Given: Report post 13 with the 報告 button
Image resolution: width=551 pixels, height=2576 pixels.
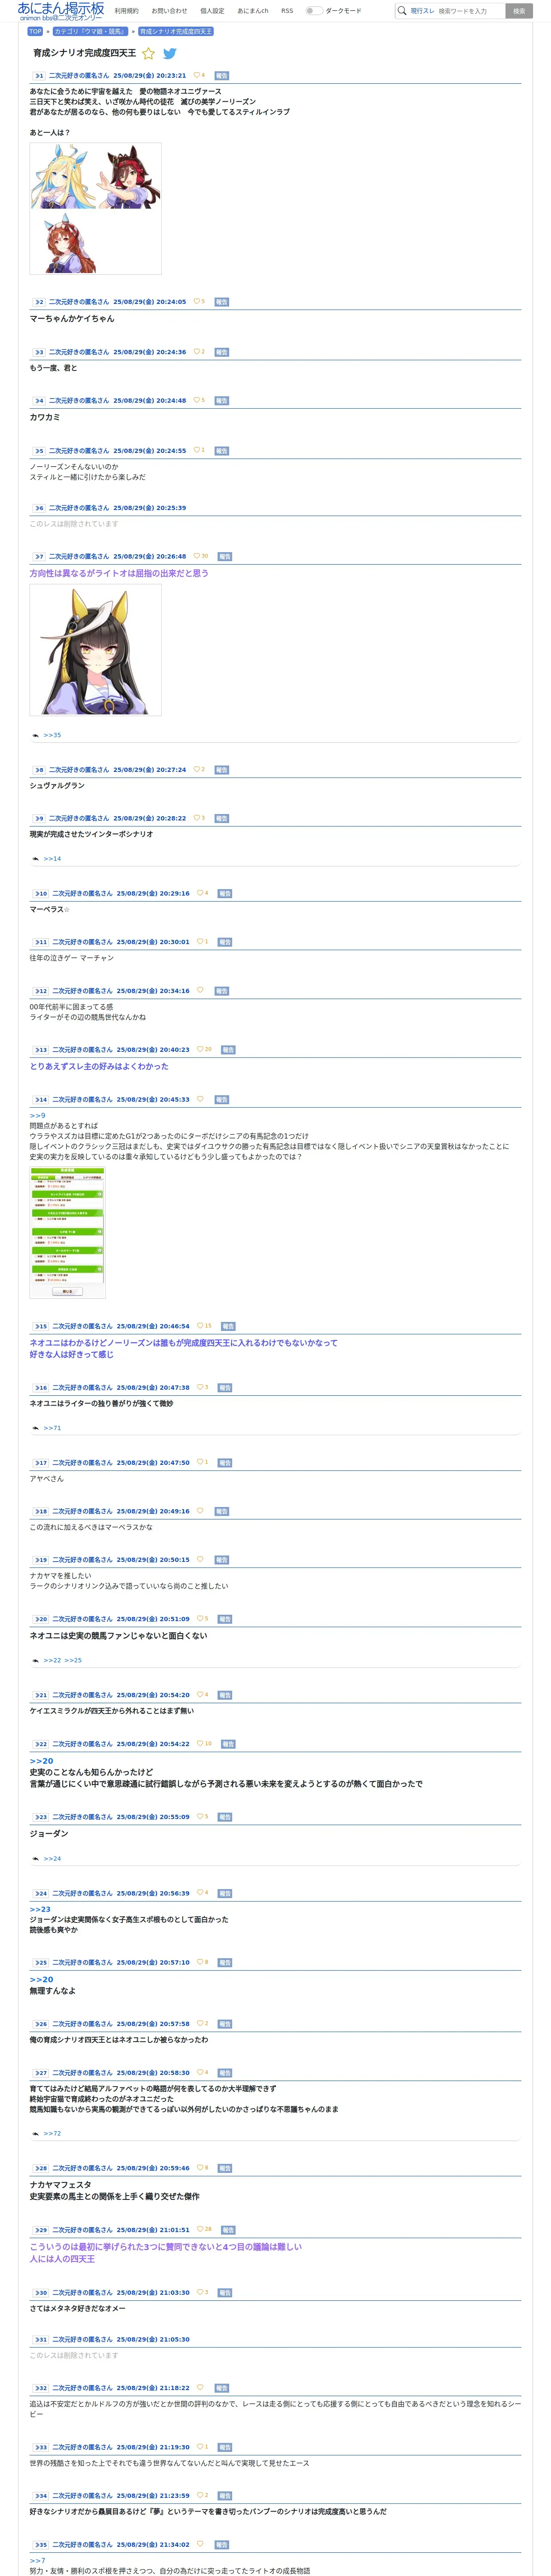Looking at the screenshot, I should click(x=228, y=1050).
